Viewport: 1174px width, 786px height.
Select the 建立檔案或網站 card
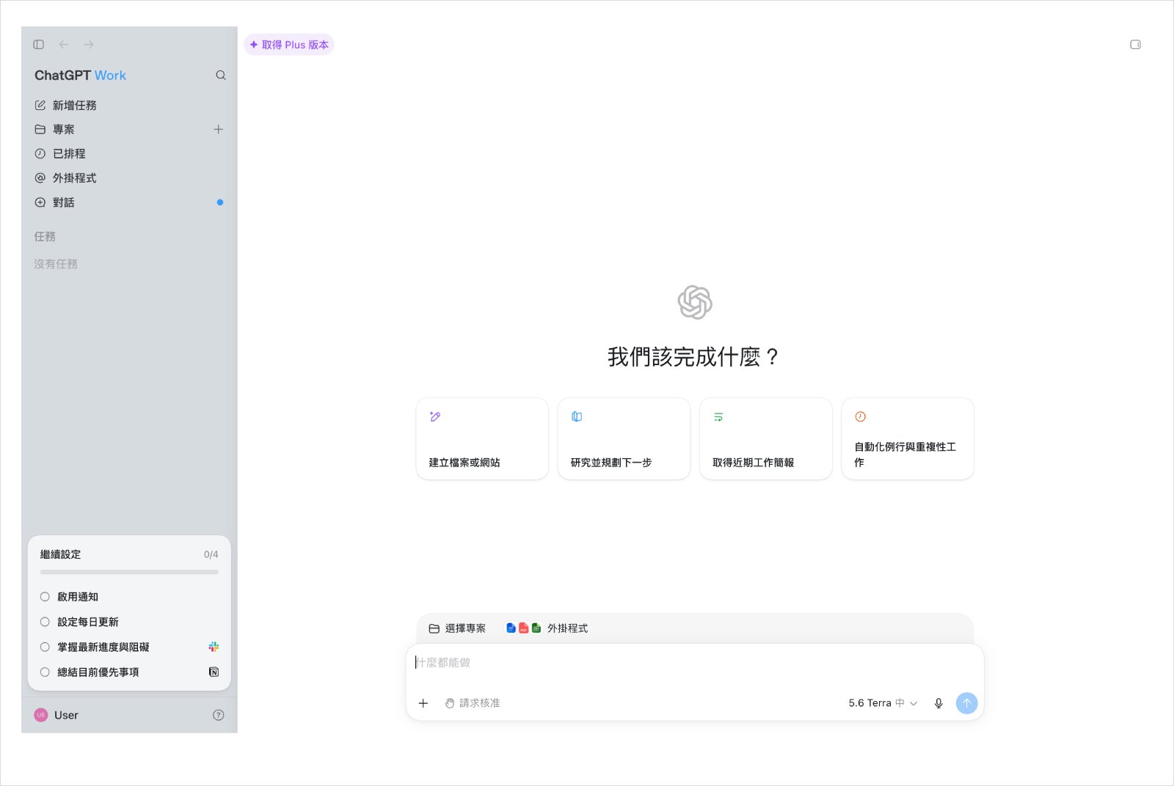click(482, 438)
